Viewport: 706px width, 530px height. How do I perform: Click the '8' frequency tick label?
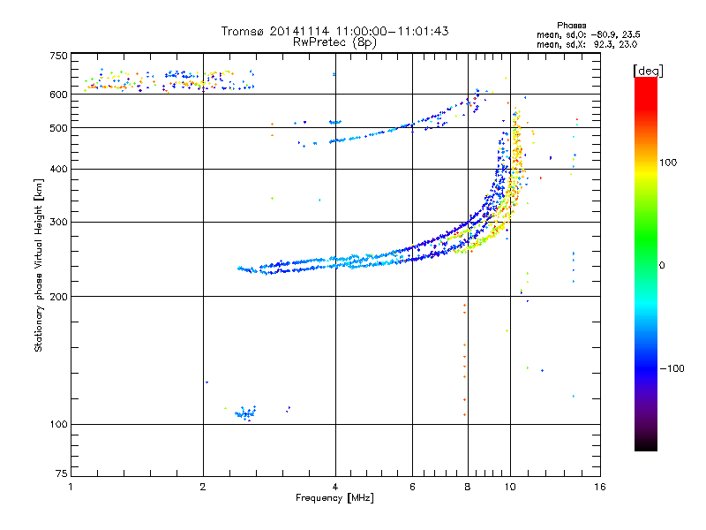pyautogui.click(x=468, y=487)
